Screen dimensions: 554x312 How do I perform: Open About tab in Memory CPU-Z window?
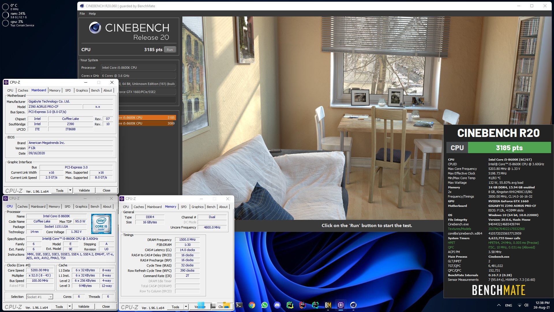click(x=223, y=207)
